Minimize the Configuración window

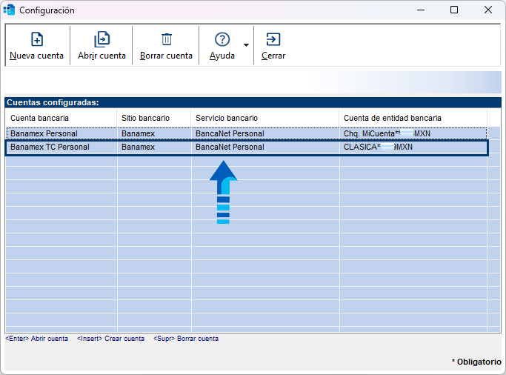(420, 10)
